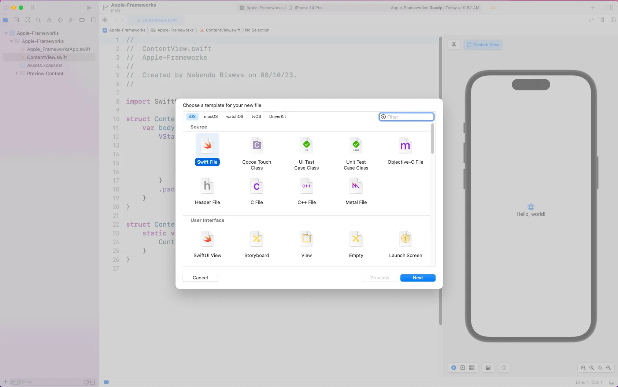The height and width of the screenshot is (387, 618).
Task: Select the ContentView.swift editor tab
Action: (x=156, y=20)
